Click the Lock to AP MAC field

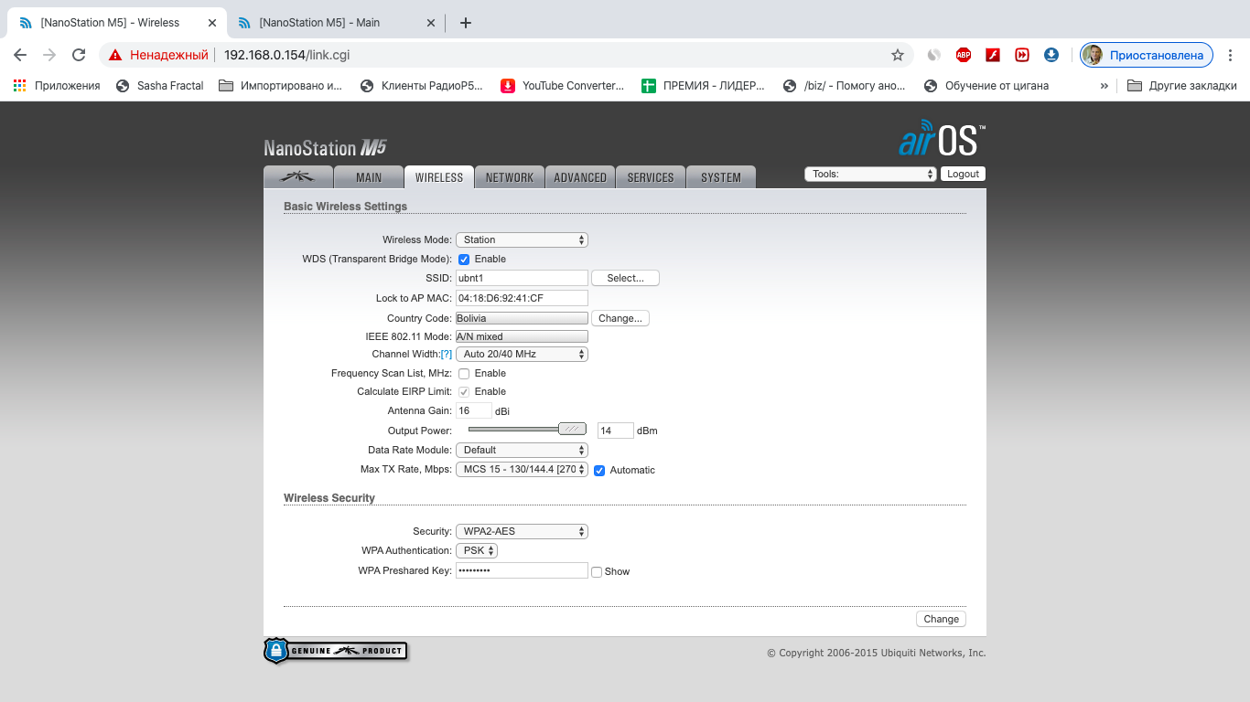click(522, 298)
